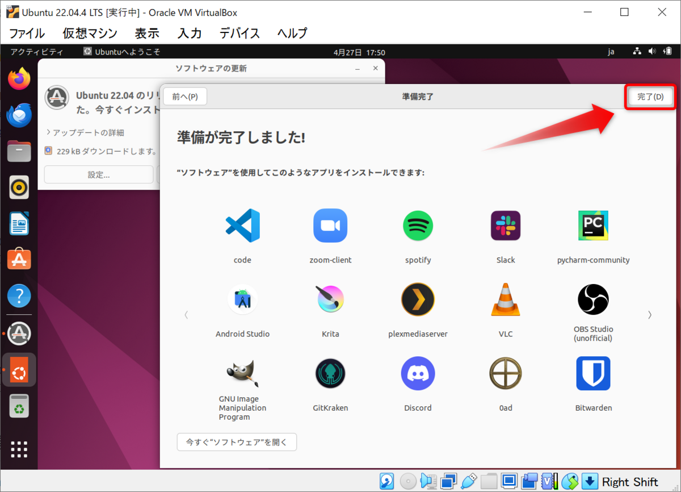Click the 229 kB ダウンロードします text

coord(107,152)
